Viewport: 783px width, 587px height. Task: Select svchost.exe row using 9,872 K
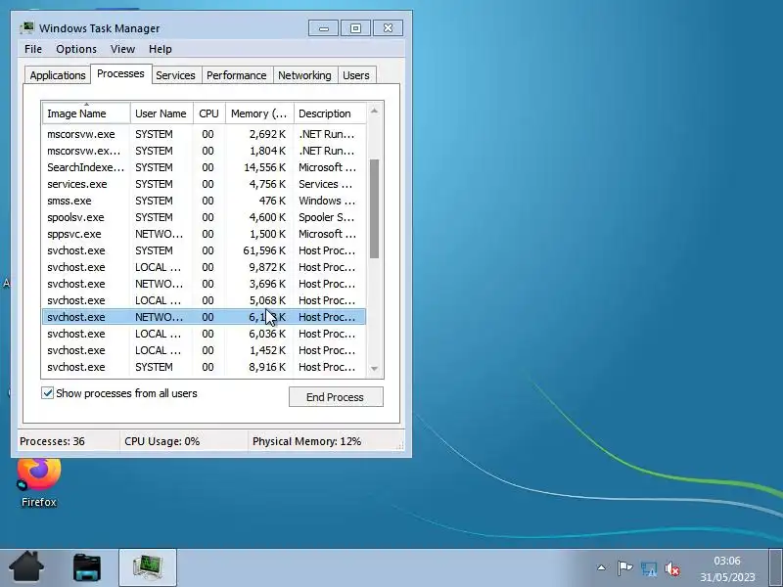point(205,267)
